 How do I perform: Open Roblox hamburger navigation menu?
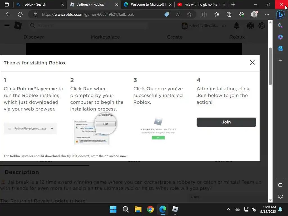click(7, 26)
